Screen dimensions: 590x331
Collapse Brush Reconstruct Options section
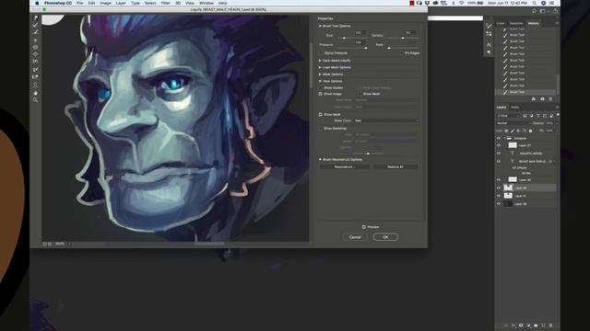coord(320,159)
